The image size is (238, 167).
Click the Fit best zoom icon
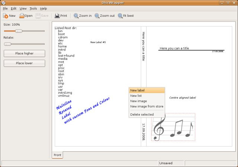click(120, 16)
